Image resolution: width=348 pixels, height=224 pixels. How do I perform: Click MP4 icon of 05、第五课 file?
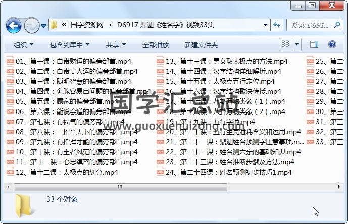click(x=10, y=101)
